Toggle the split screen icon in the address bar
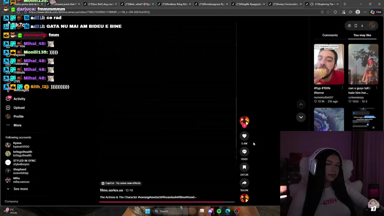The image size is (384, 216). tap(322, 12)
